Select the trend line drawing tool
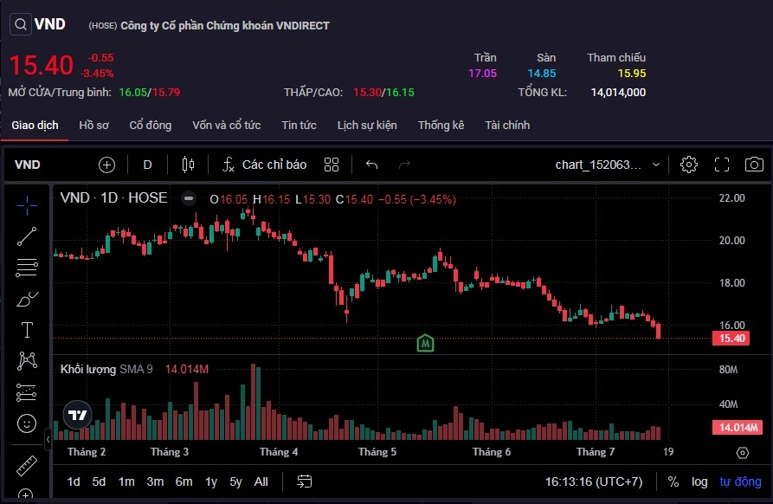Screen dimensions: 773x504 (x=27, y=236)
